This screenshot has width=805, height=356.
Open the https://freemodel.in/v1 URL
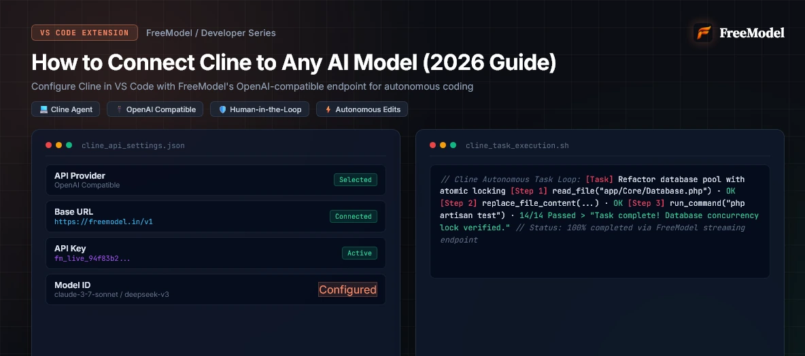pyautogui.click(x=104, y=222)
